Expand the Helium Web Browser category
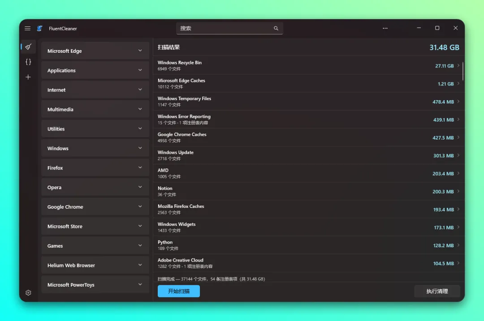The image size is (484, 321). coord(95,265)
